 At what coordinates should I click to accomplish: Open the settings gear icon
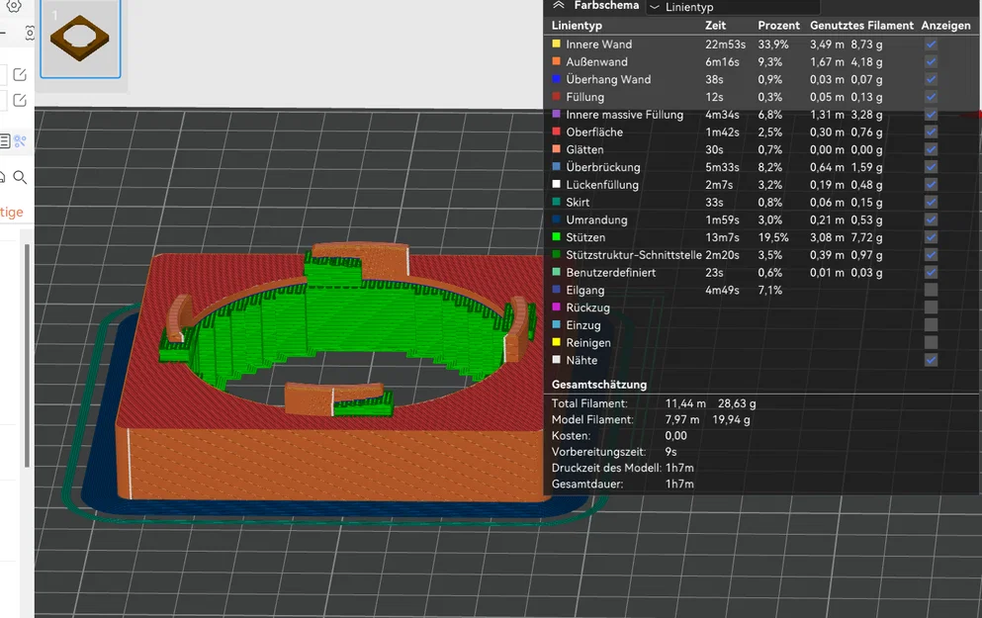click(x=14, y=6)
